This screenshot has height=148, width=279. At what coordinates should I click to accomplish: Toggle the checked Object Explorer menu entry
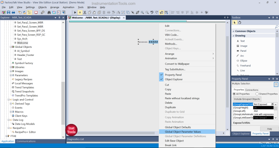(187, 79)
